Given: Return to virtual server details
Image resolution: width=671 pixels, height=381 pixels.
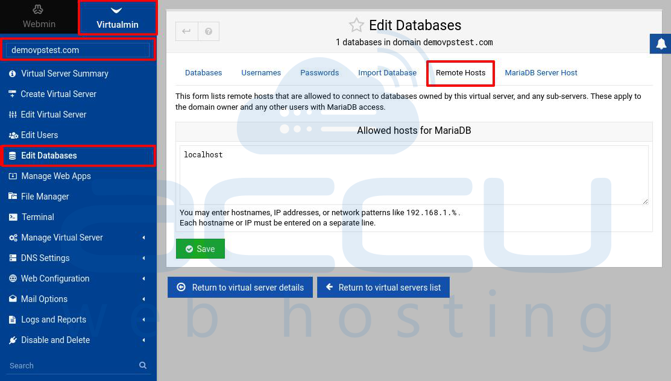Looking at the screenshot, I should click(240, 287).
